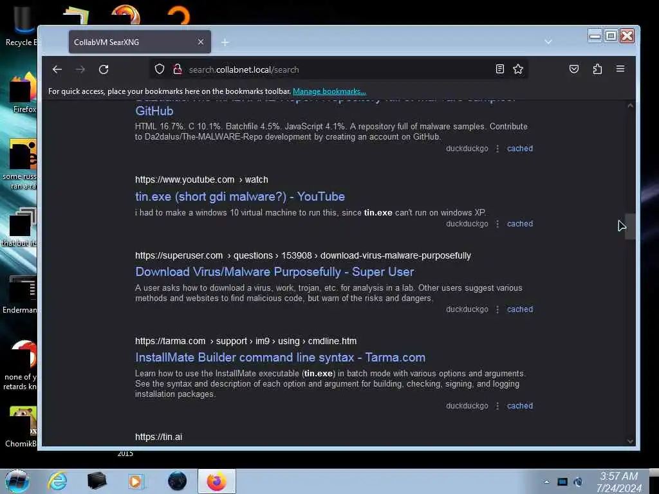Go back using the browser back arrow
Image resolution: width=659 pixels, height=494 pixels.
pos(57,69)
